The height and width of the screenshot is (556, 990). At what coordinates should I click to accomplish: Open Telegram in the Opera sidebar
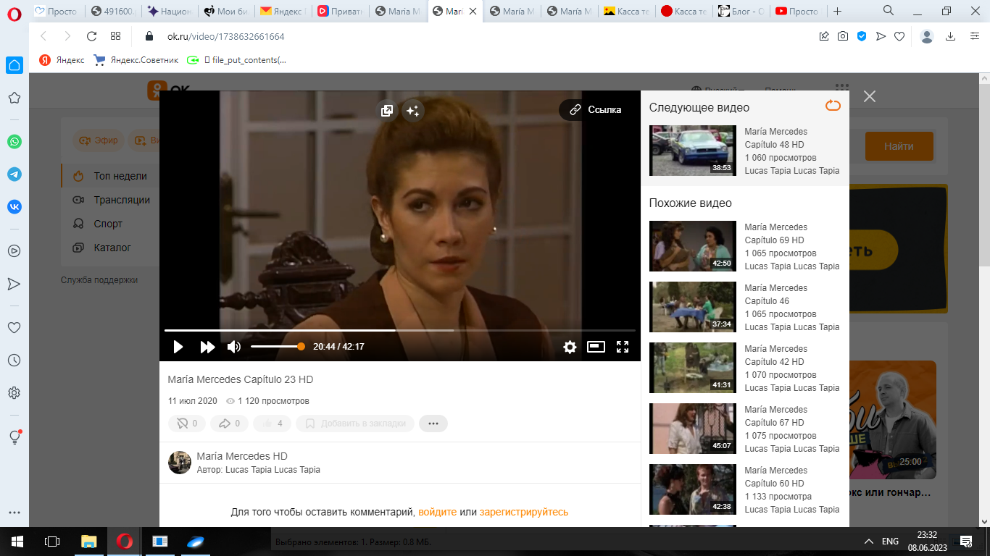14,174
